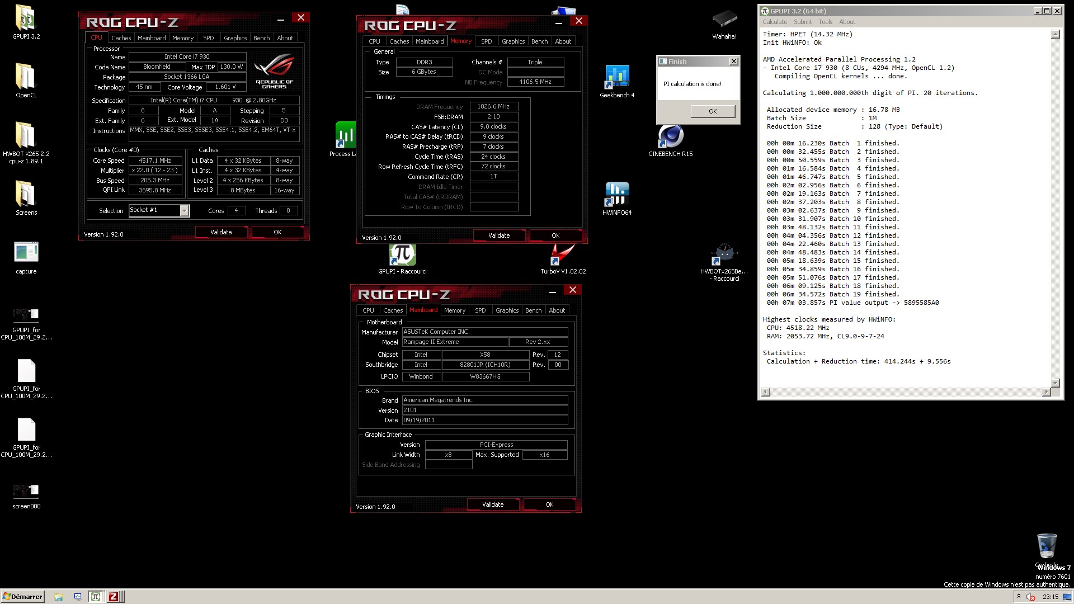This screenshot has width=1074, height=604.
Task: Click GPUPI horizontal scrollbar left arrow
Action: (766, 392)
